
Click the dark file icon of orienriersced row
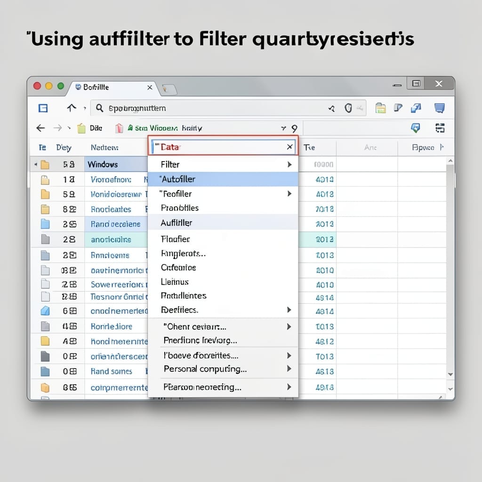click(45, 356)
